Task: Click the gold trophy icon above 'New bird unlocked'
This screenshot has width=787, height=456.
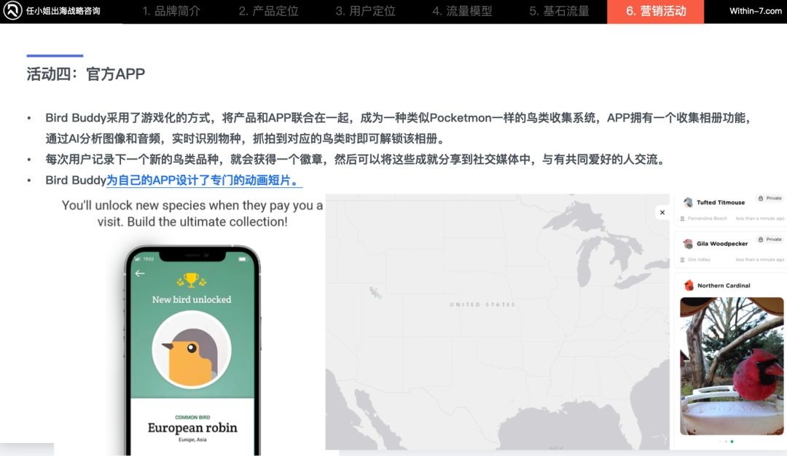Action: [x=191, y=280]
